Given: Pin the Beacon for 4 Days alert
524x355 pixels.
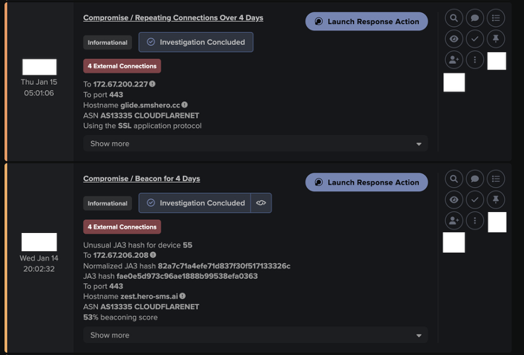Looking at the screenshot, I should tap(496, 200).
